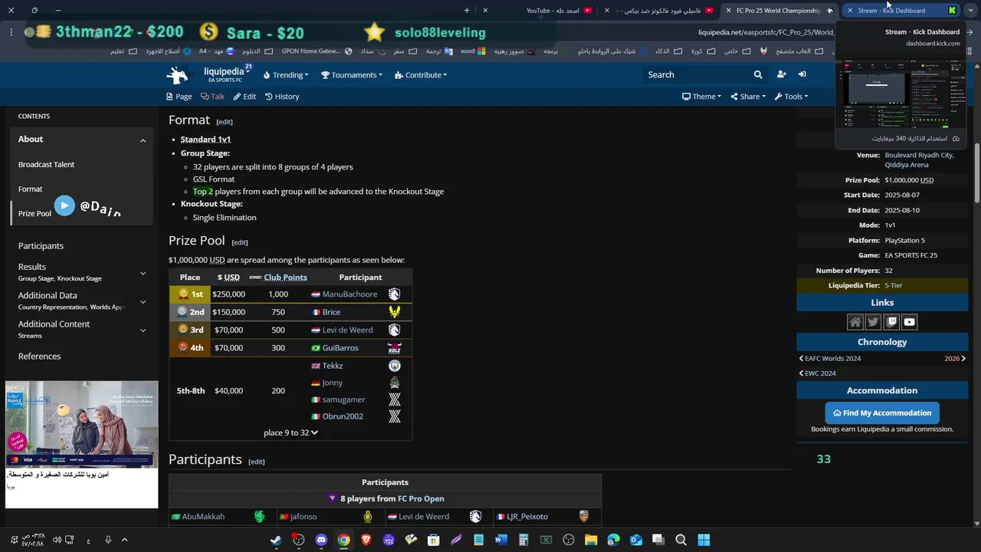Expand place 9 to 32 rows

pos(290,432)
